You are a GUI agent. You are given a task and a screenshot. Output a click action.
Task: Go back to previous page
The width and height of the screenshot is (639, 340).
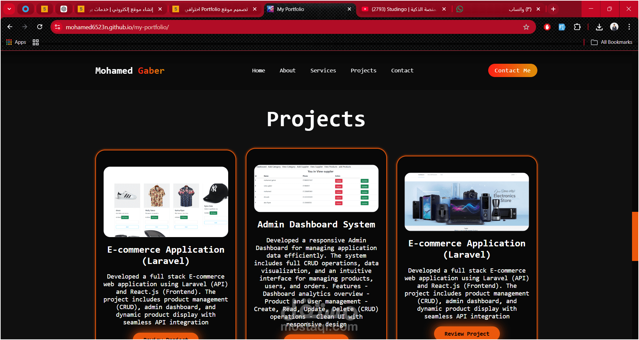click(10, 27)
